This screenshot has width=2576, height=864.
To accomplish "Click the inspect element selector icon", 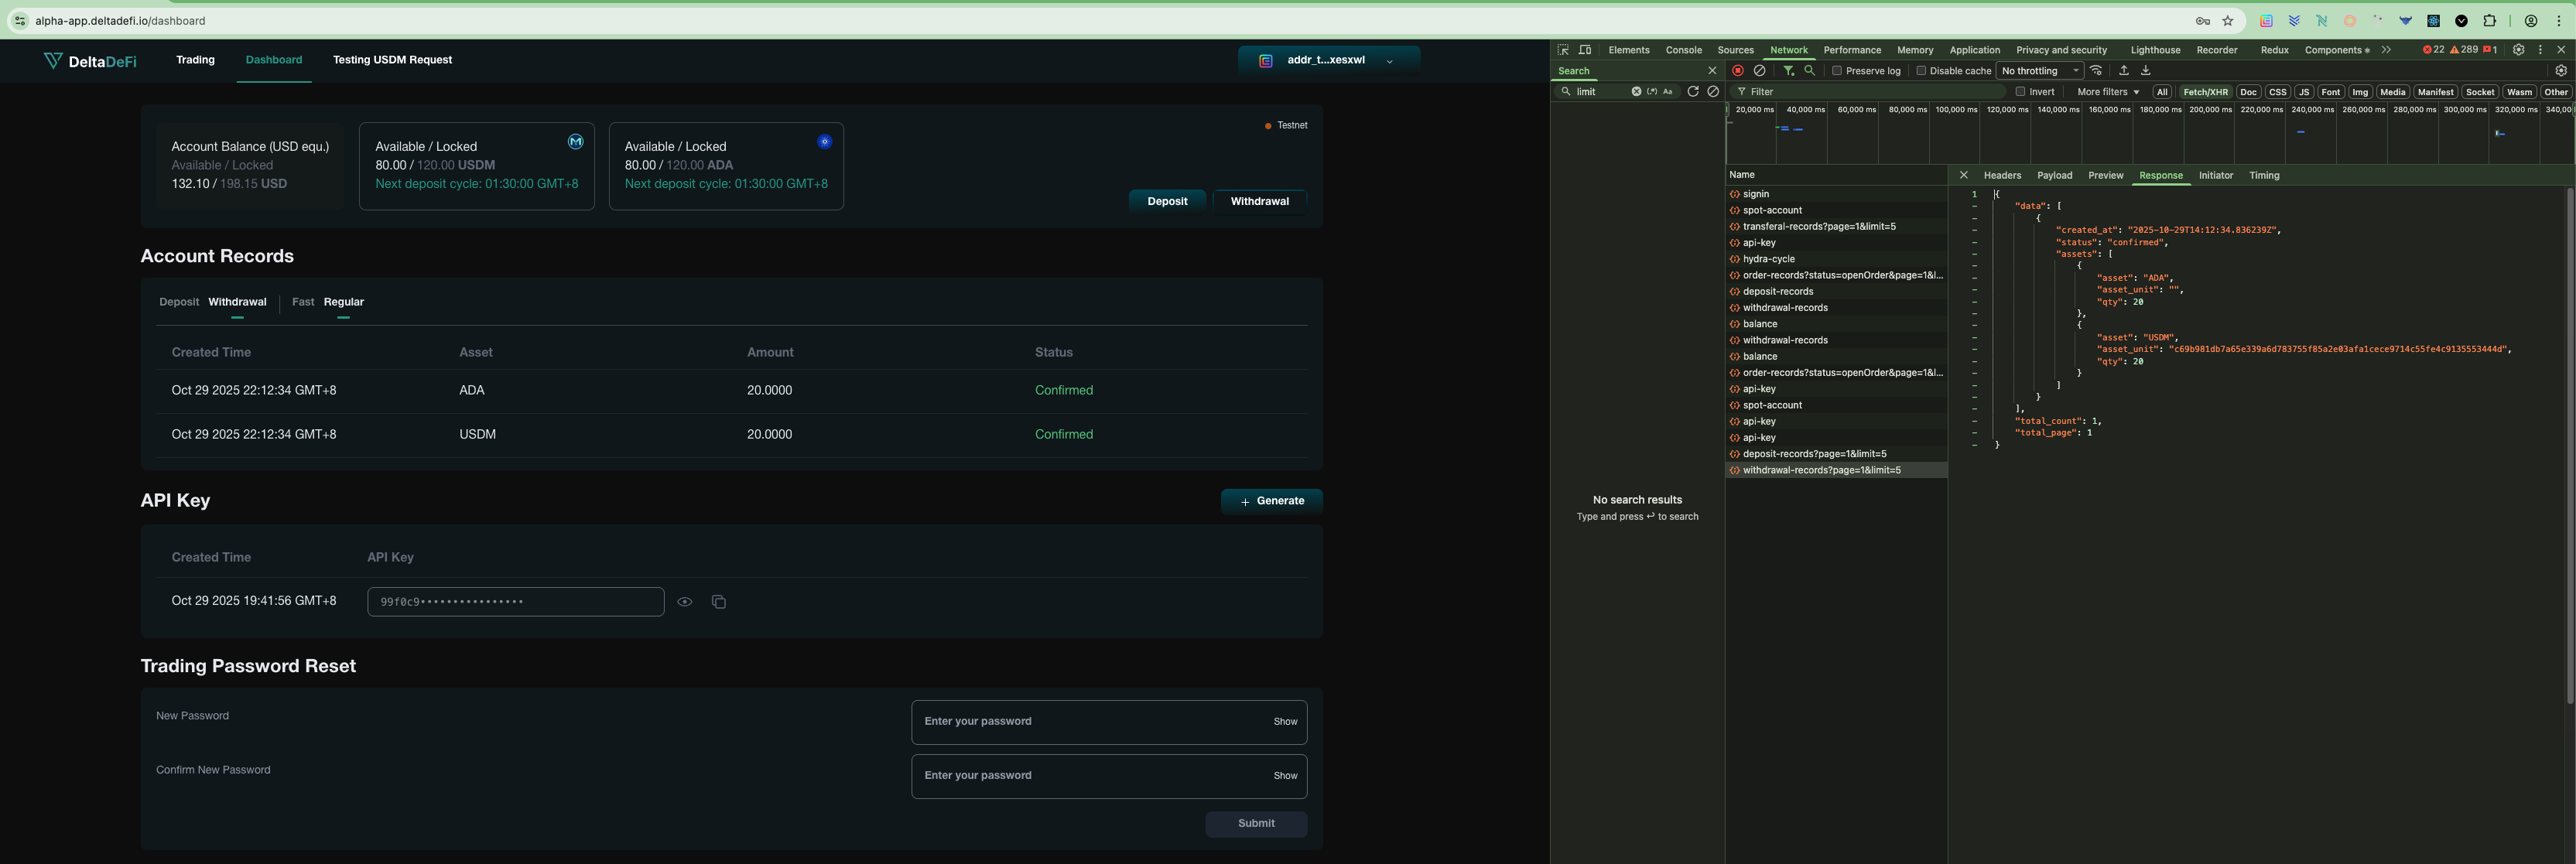I will click(x=1563, y=50).
